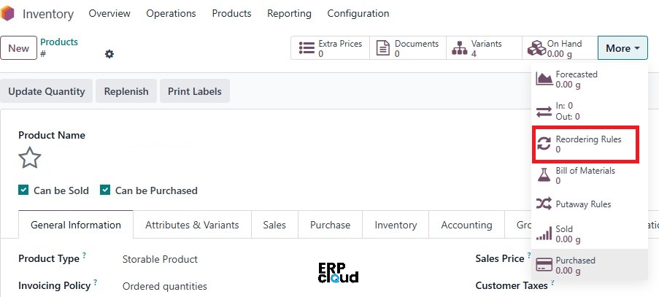Click the Odoo Inventory app logo icon
Screen dimensions: 659x297
[7, 13]
